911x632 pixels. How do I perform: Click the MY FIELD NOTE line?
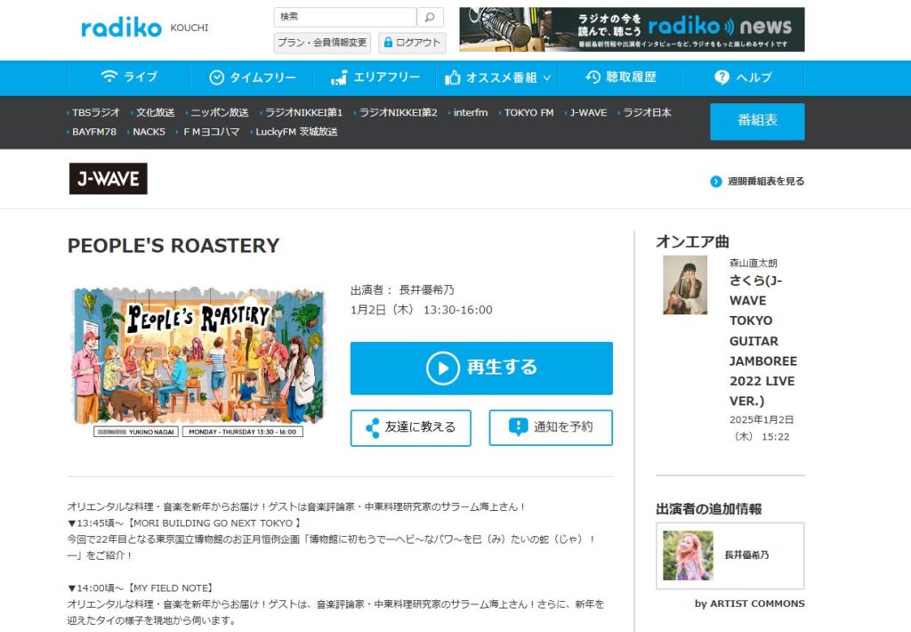[x=141, y=588]
